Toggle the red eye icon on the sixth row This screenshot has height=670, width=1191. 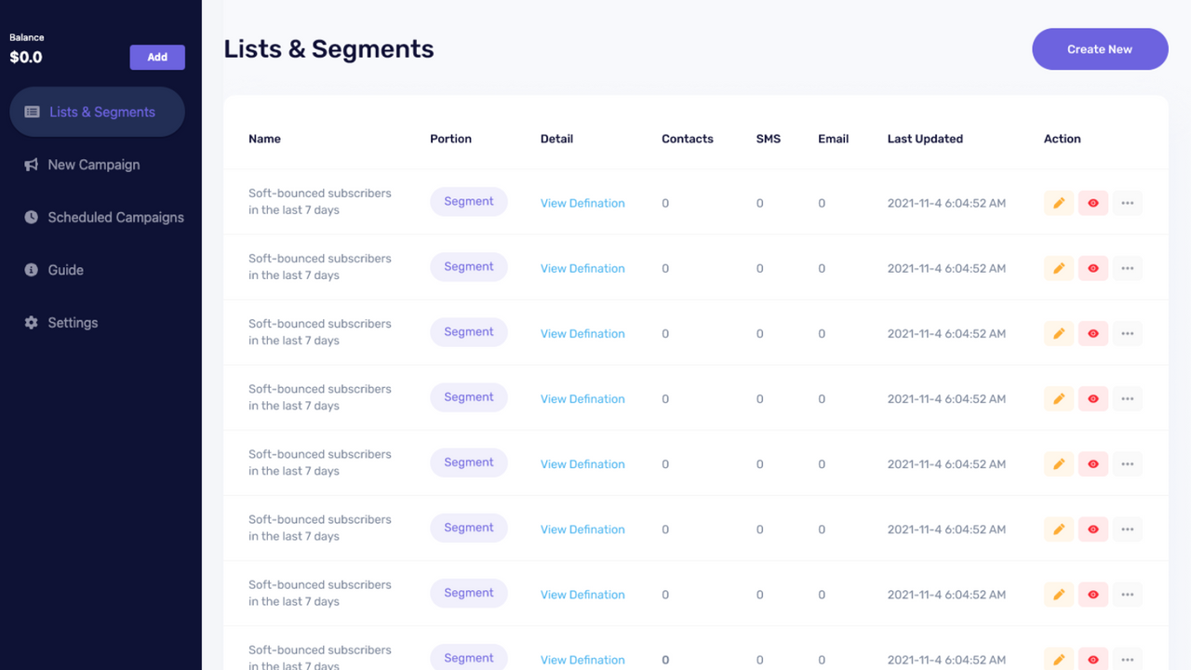[x=1092, y=528]
